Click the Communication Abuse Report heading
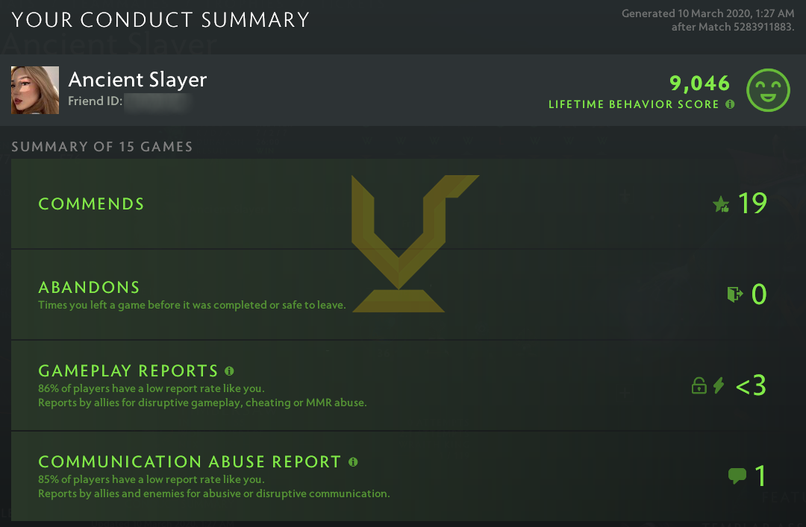 pyautogui.click(x=189, y=462)
